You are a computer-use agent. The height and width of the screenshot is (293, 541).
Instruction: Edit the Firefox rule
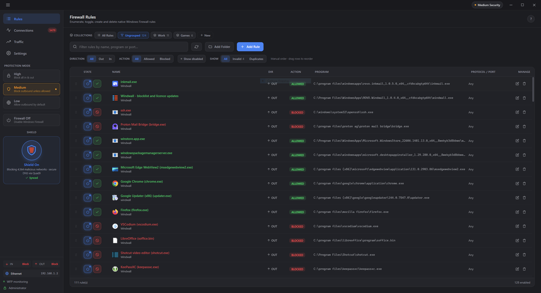tap(517, 212)
